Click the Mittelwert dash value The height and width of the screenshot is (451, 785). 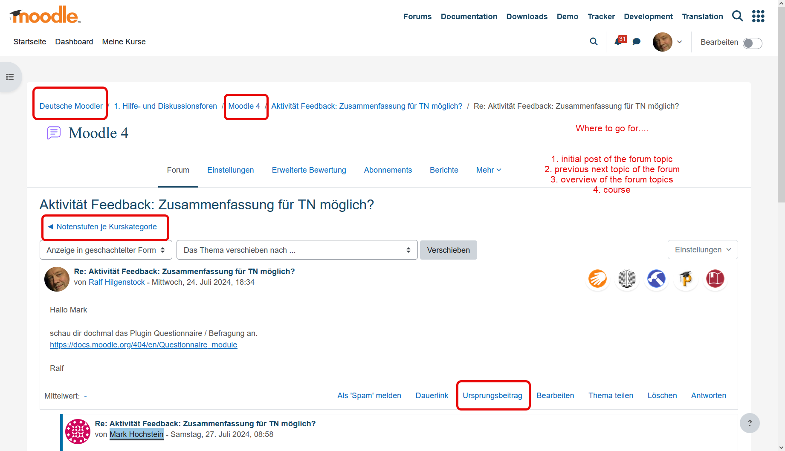click(x=86, y=396)
